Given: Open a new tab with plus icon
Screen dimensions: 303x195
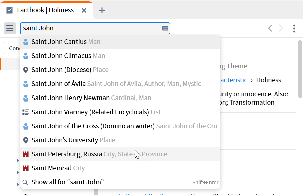Looking at the screenshot, I should [102, 10].
